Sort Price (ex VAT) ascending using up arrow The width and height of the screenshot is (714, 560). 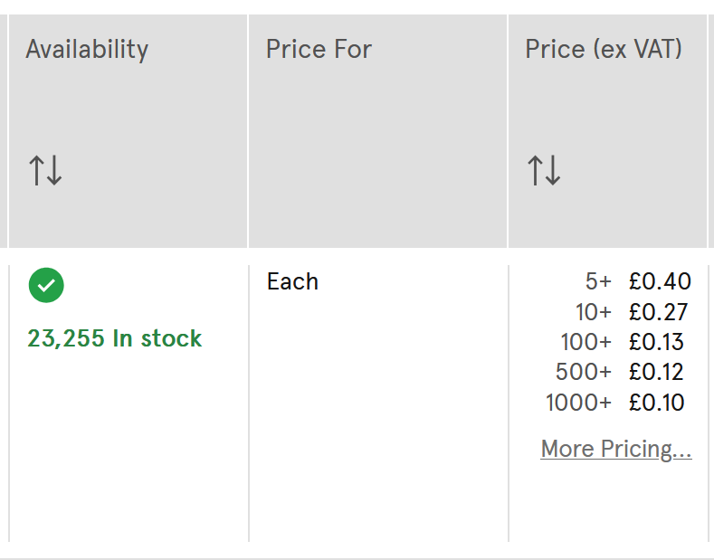pos(536,170)
